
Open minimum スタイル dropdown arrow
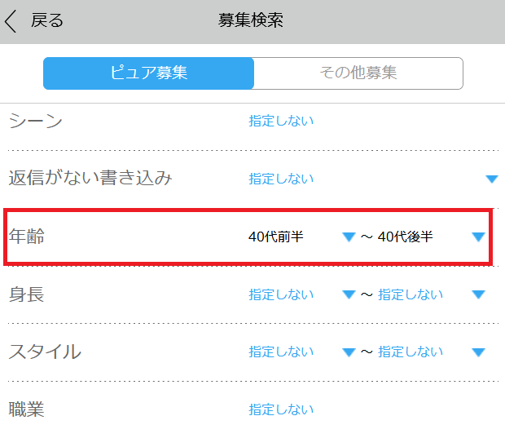point(349,352)
